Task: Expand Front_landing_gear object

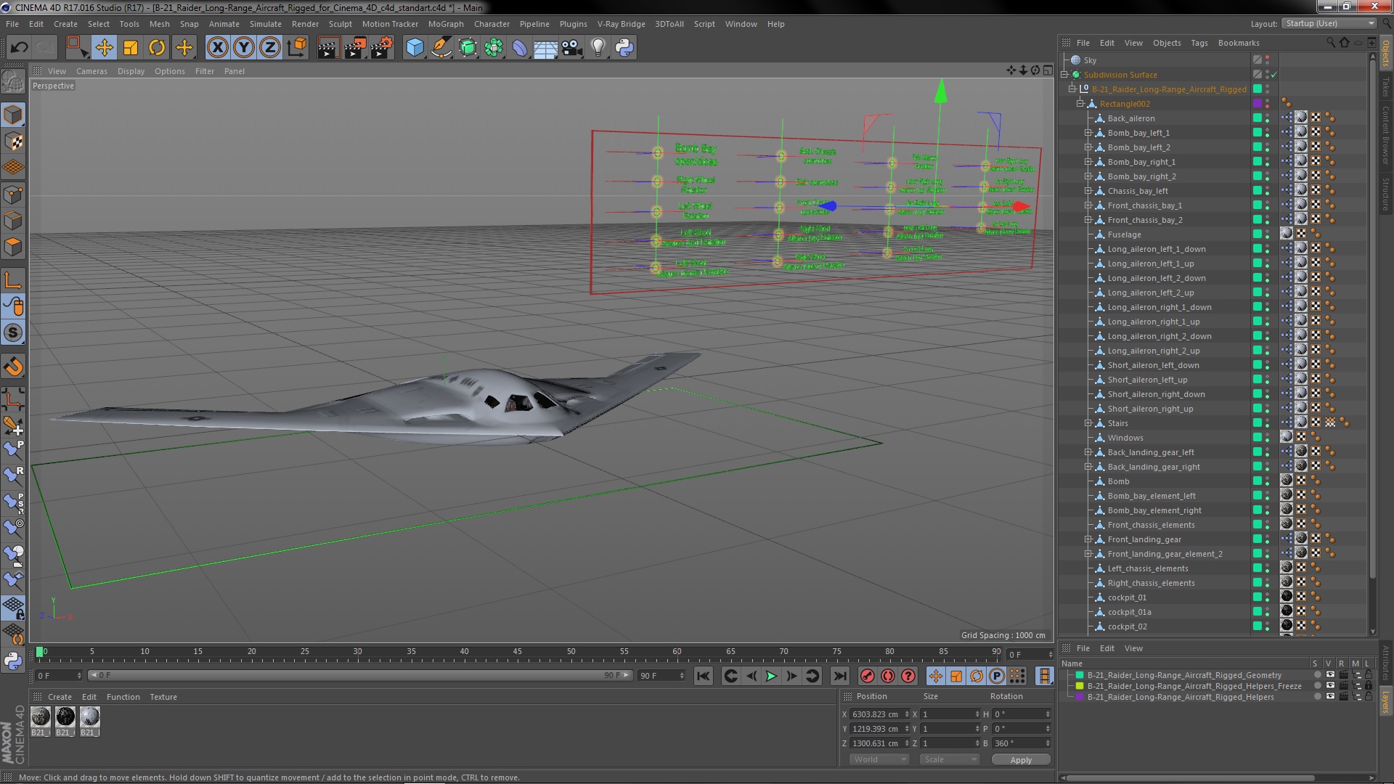Action: [x=1088, y=539]
